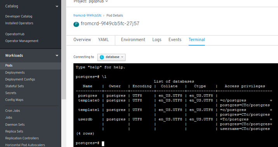Viewport: 278px width, 147px height.
Task: Select the Terminal tab
Action: pos(196,40)
